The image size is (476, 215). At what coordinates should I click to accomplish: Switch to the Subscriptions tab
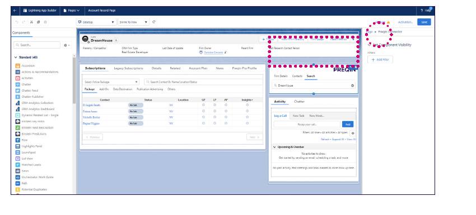pos(95,69)
